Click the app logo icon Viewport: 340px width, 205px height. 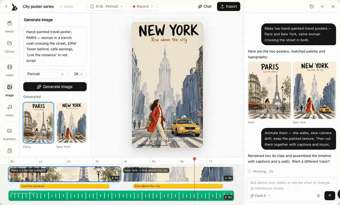(x=15, y=7)
